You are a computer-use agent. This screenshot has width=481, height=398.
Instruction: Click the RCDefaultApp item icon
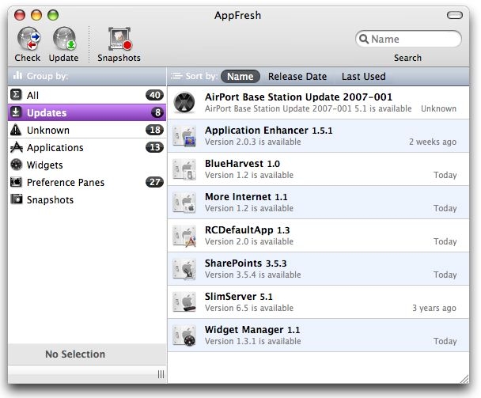(x=184, y=236)
